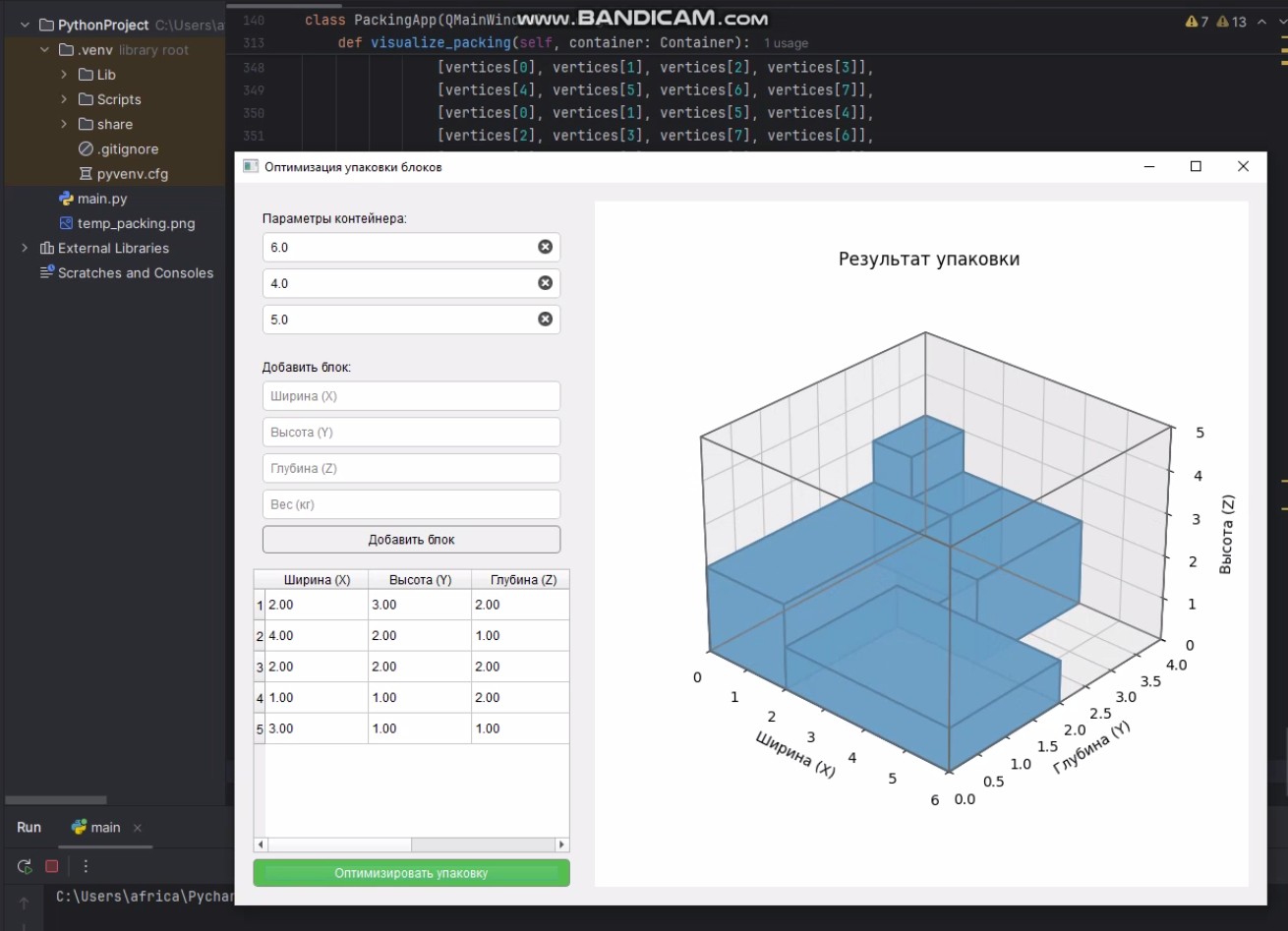Switch to the Run tool window tab
1288x931 pixels.
[29, 827]
